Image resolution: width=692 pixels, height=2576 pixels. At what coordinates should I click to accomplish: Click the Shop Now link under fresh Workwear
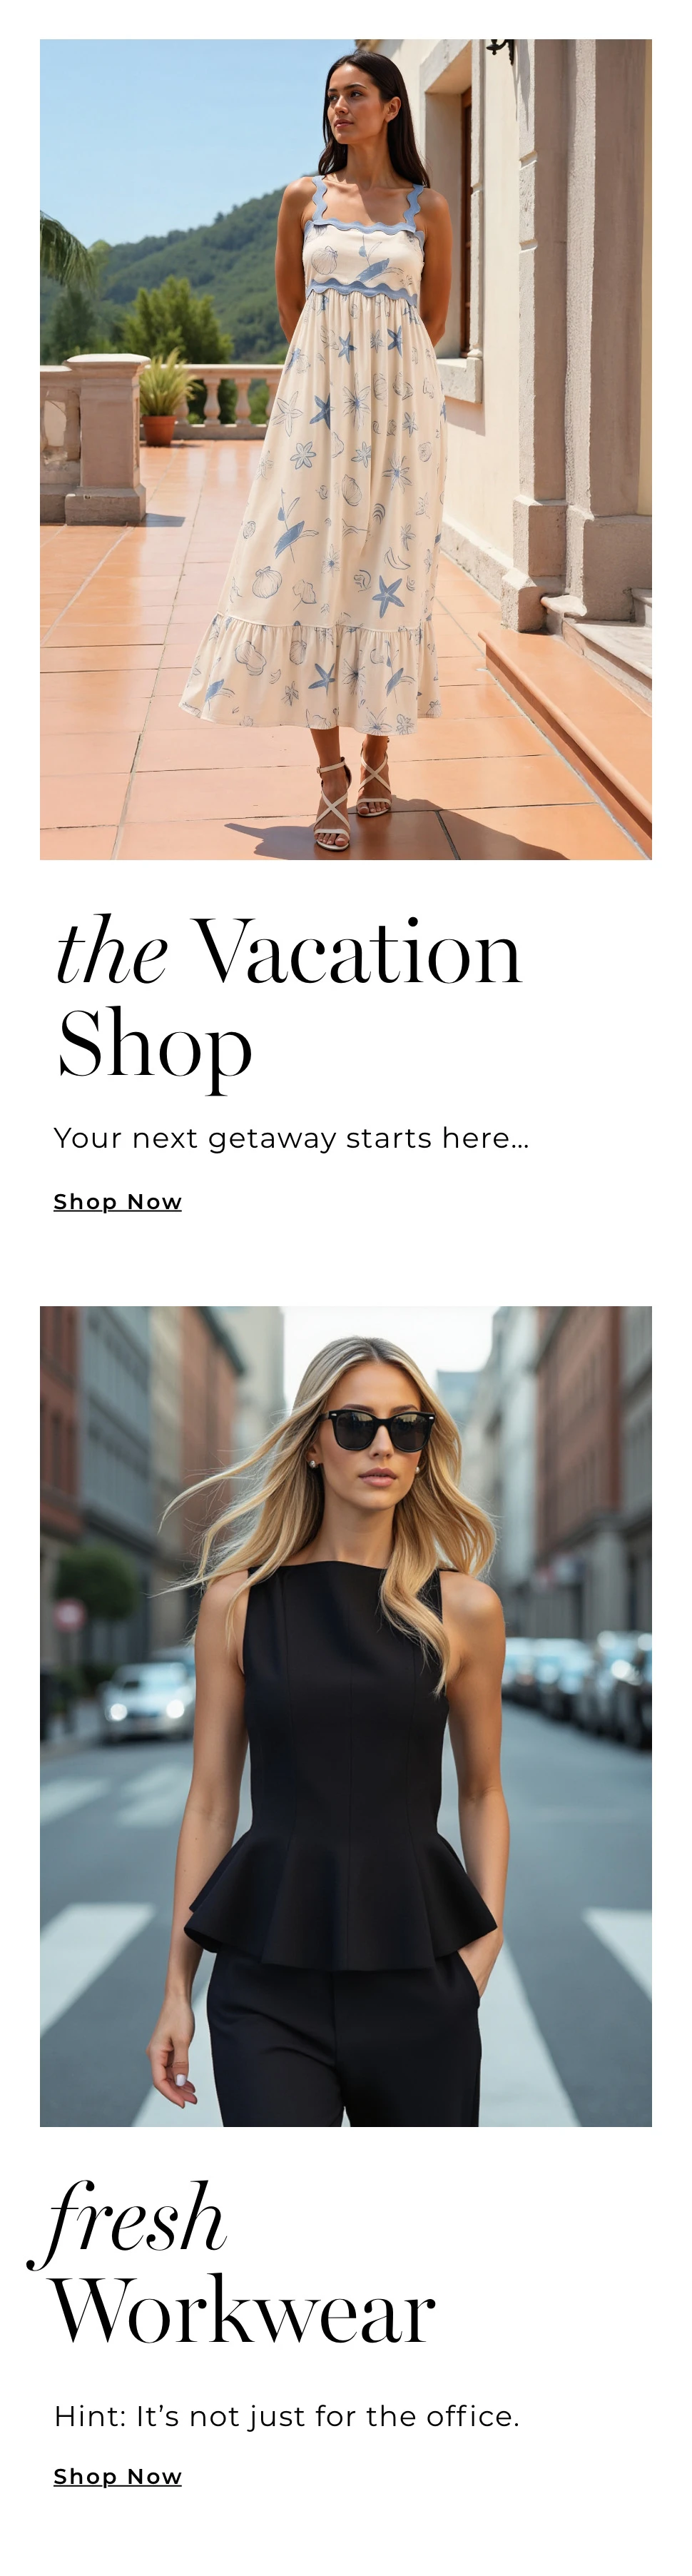(x=118, y=2476)
